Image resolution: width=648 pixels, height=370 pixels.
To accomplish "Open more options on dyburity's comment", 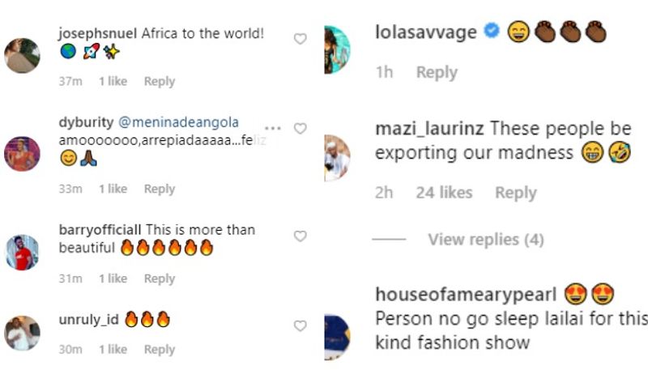I will [272, 128].
